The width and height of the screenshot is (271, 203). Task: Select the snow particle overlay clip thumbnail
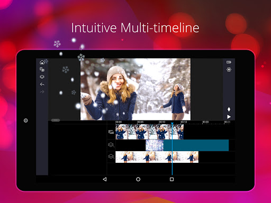155,145
